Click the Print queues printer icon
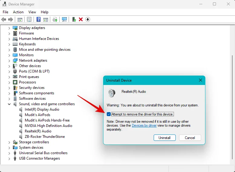 pos(15,77)
